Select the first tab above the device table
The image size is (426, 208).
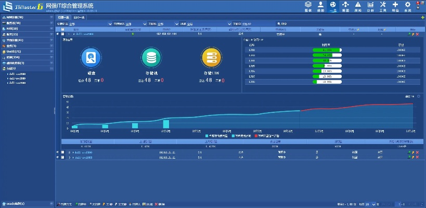coord(63,18)
